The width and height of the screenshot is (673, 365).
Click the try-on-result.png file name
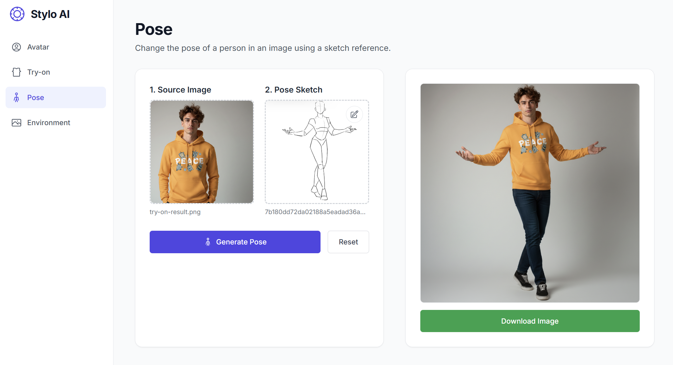[175, 212]
